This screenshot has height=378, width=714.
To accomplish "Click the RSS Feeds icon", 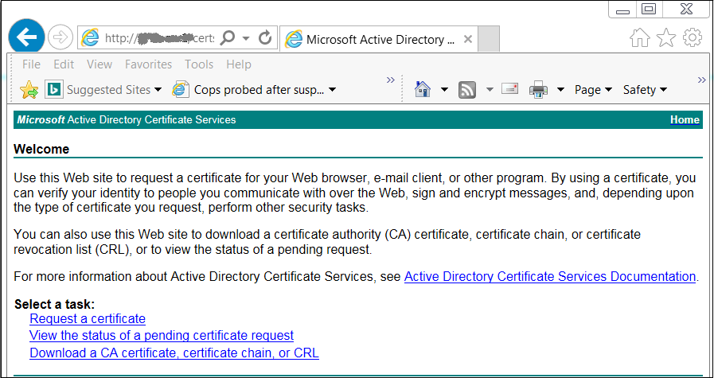I will [466, 90].
